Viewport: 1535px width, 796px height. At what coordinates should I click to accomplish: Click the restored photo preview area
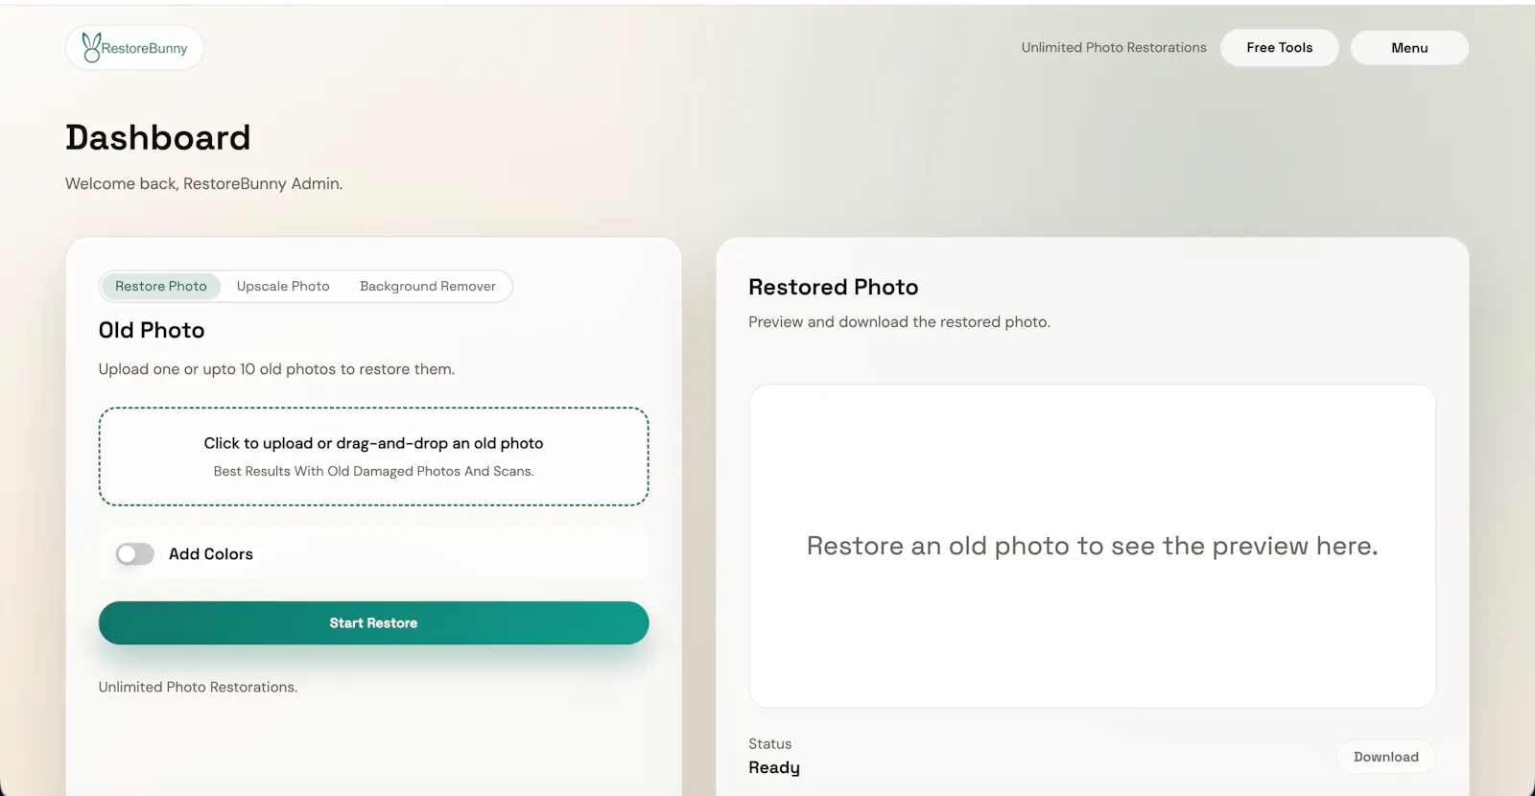coord(1092,547)
